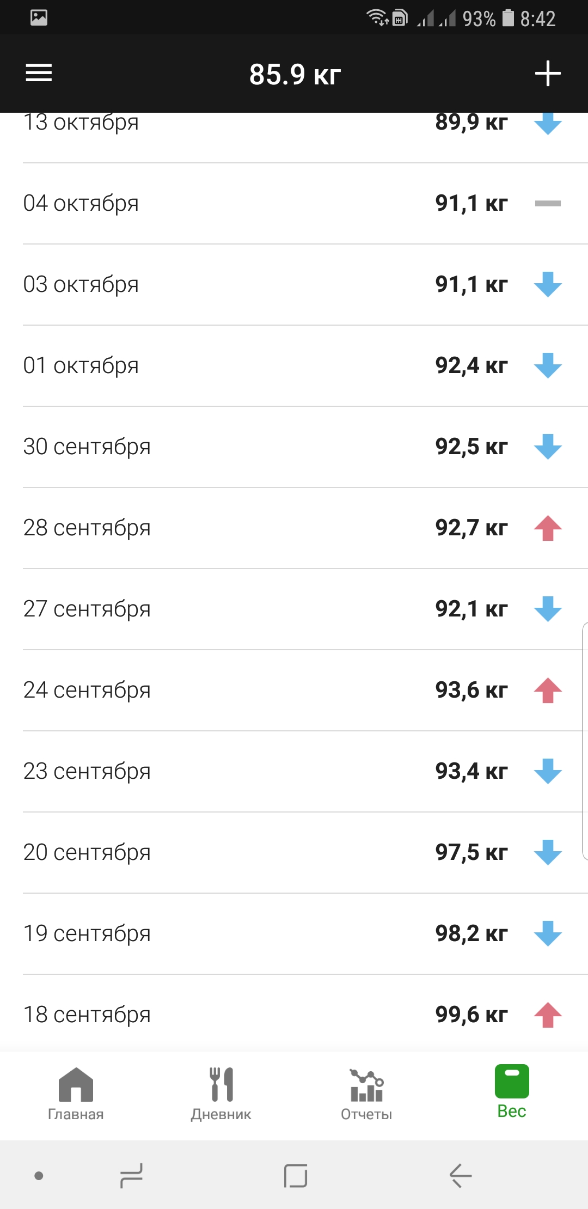Tap the gray dash icon for 04 октября

point(548,203)
